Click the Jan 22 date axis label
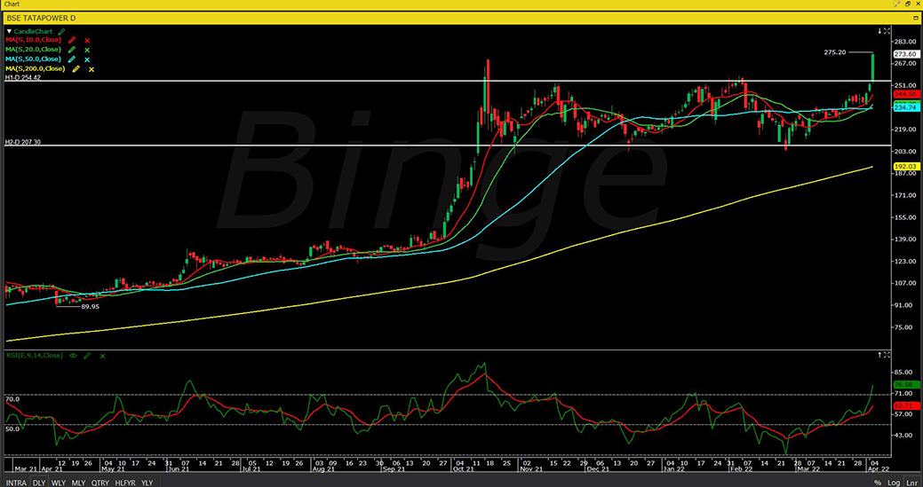This screenshot has height=487, width=923. [x=672, y=469]
